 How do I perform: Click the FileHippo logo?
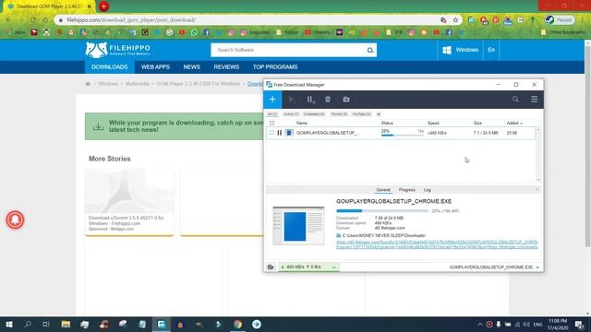[117, 50]
